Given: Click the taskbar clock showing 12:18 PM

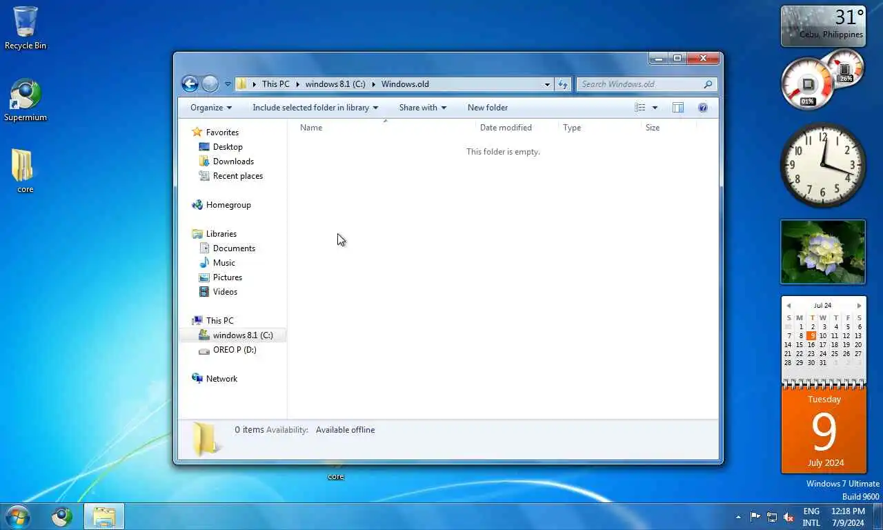Looking at the screenshot, I should [848, 517].
